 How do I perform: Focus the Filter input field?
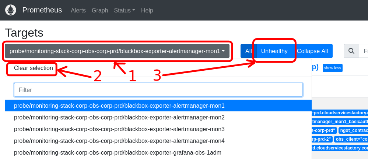coord(158,90)
